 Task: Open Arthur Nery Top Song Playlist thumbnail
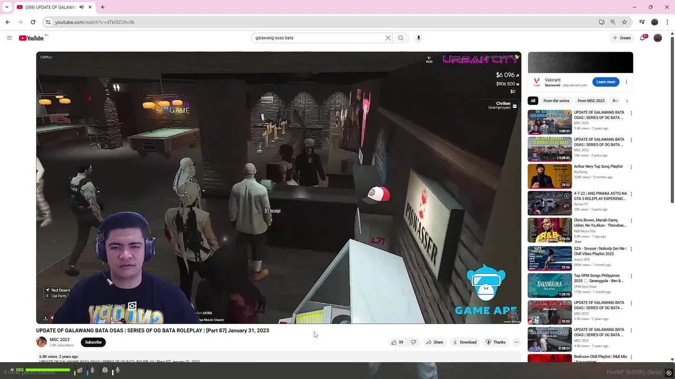point(549,176)
